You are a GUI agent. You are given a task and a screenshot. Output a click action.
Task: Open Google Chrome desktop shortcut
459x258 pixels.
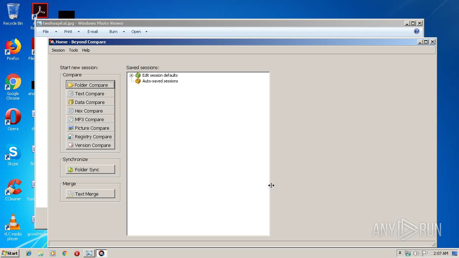click(x=13, y=87)
